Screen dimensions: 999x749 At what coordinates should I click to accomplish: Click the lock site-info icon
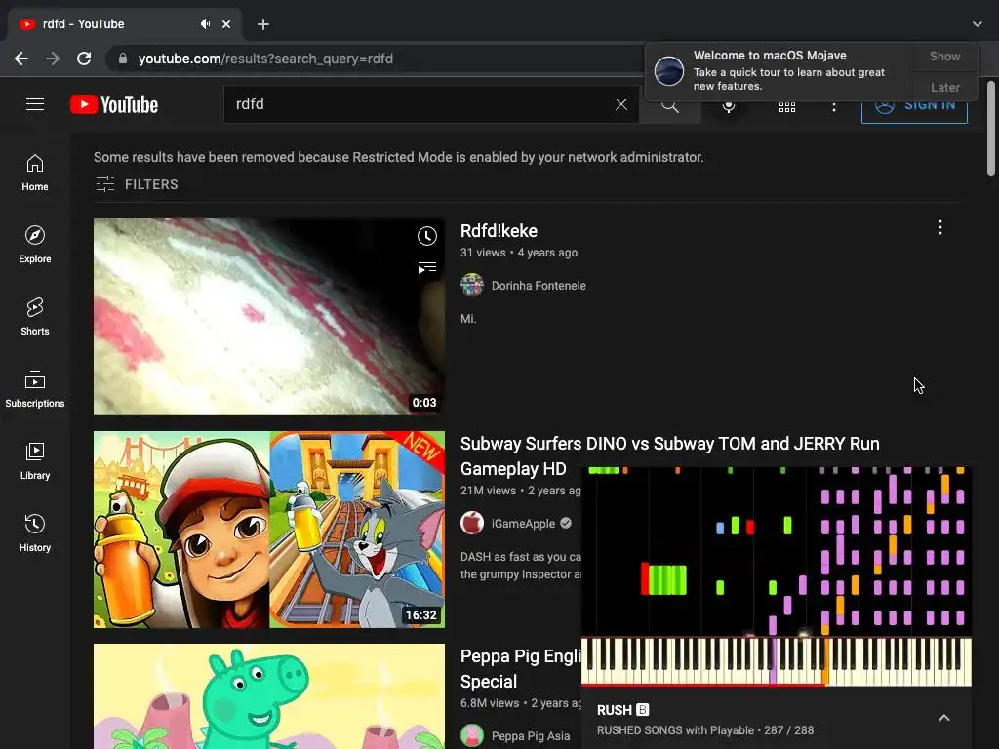[122, 59]
